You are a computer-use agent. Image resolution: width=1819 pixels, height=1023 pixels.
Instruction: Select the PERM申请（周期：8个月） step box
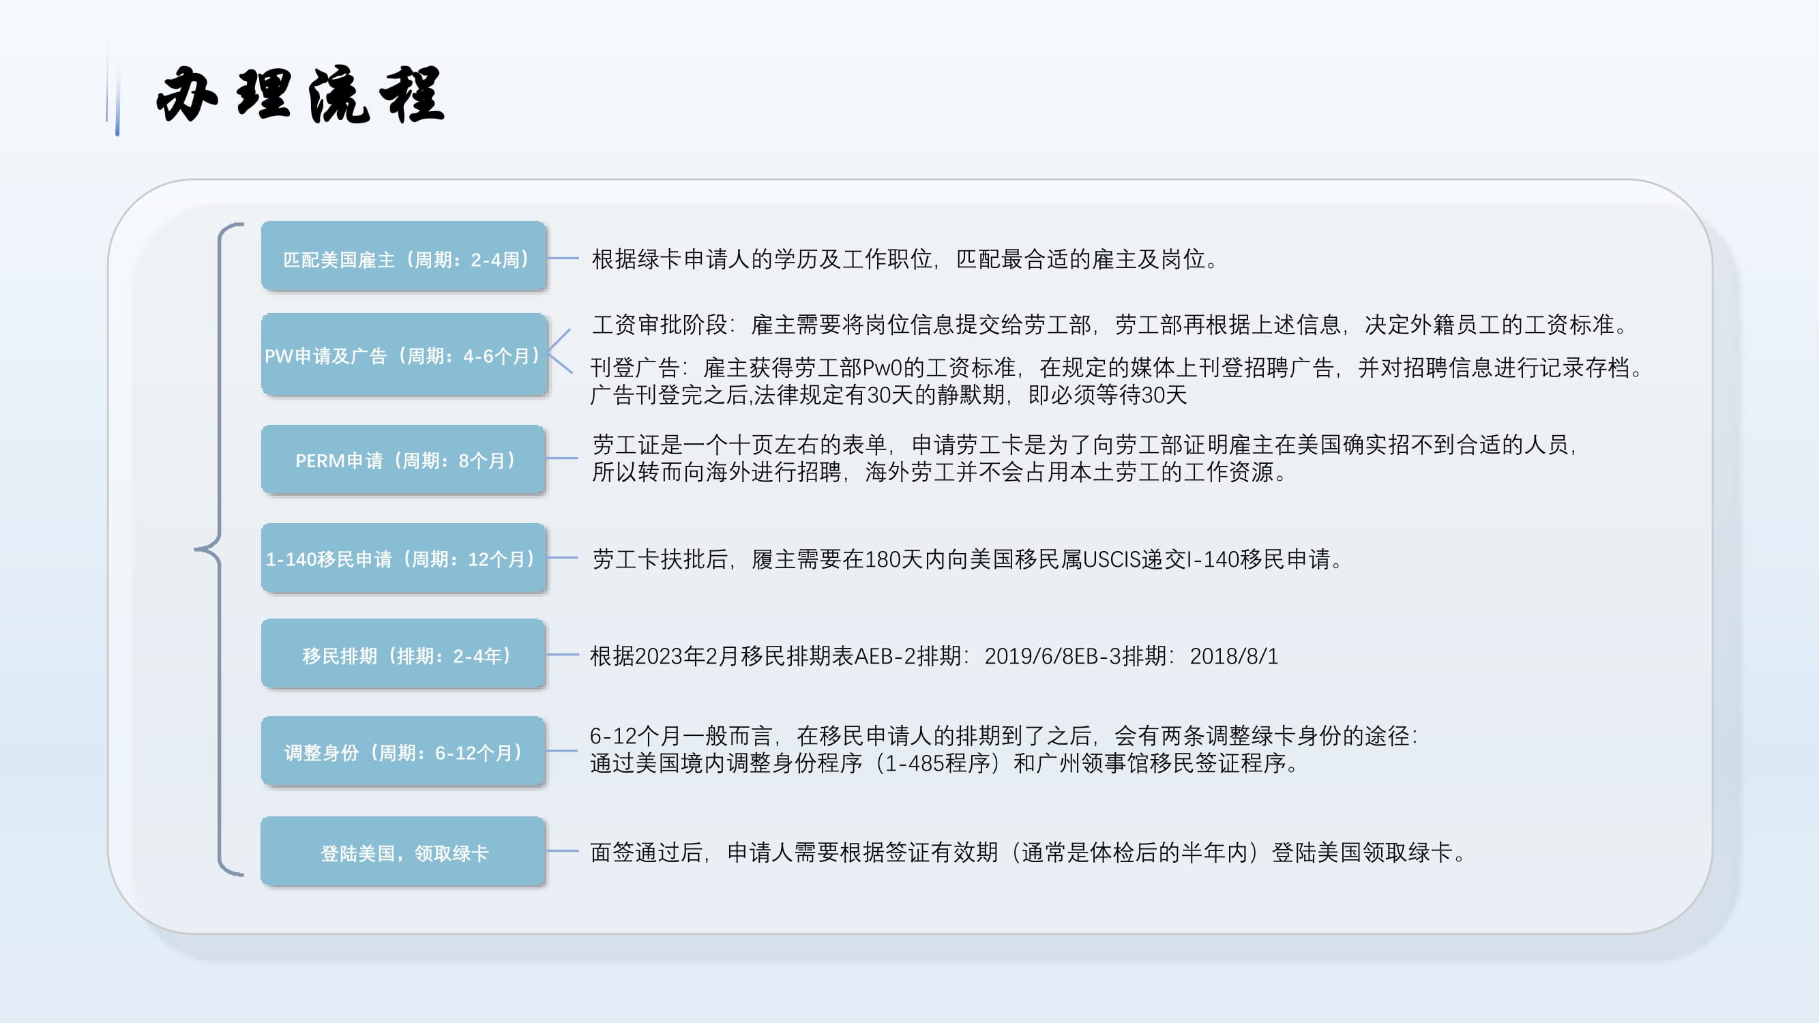pyautogui.click(x=404, y=459)
